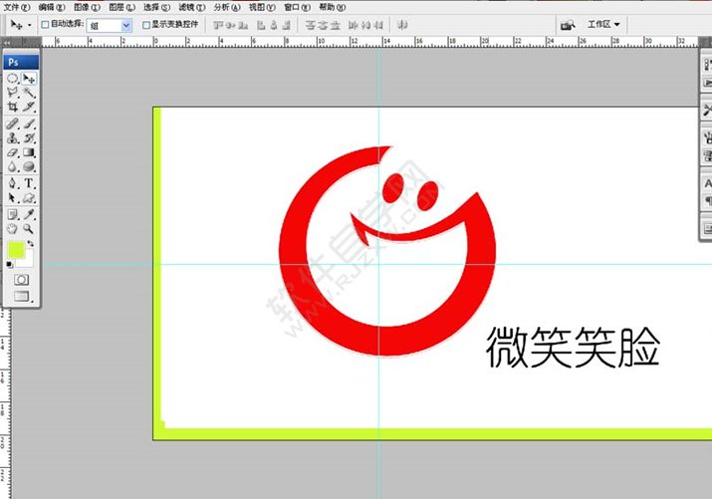Open the Bridge launch icon

pyautogui.click(x=568, y=25)
